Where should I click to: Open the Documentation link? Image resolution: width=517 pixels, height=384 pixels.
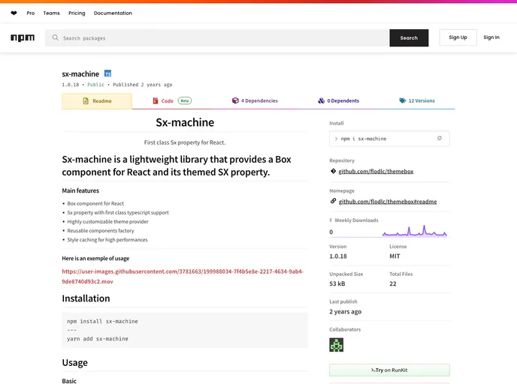(113, 13)
